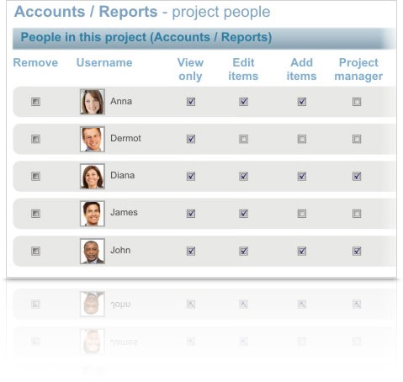Click the Username column header

[104, 62]
